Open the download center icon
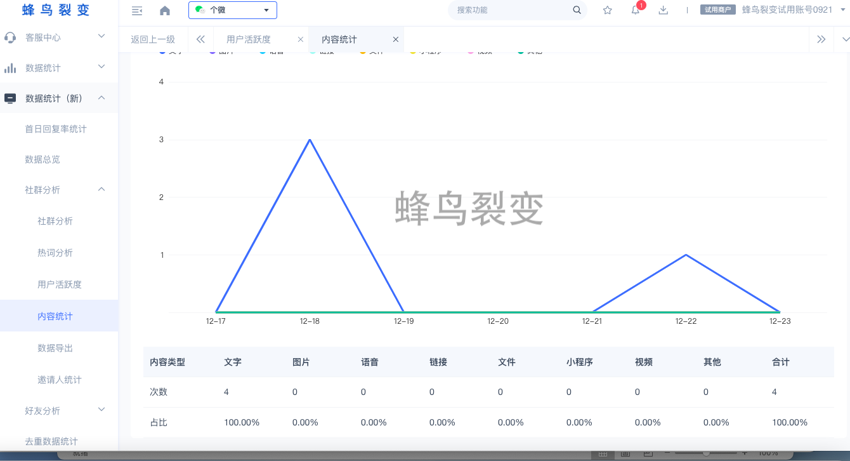Image resolution: width=850 pixels, height=461 pixels. (x=664, y=10)
